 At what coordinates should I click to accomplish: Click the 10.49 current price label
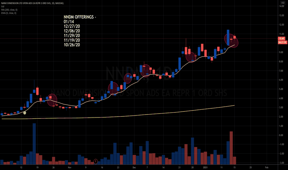point(282,38)
